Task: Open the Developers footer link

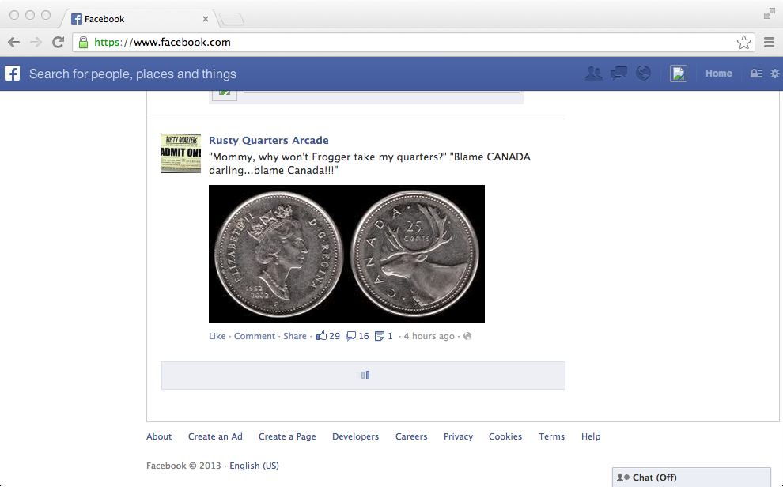Action: [356, 436]
